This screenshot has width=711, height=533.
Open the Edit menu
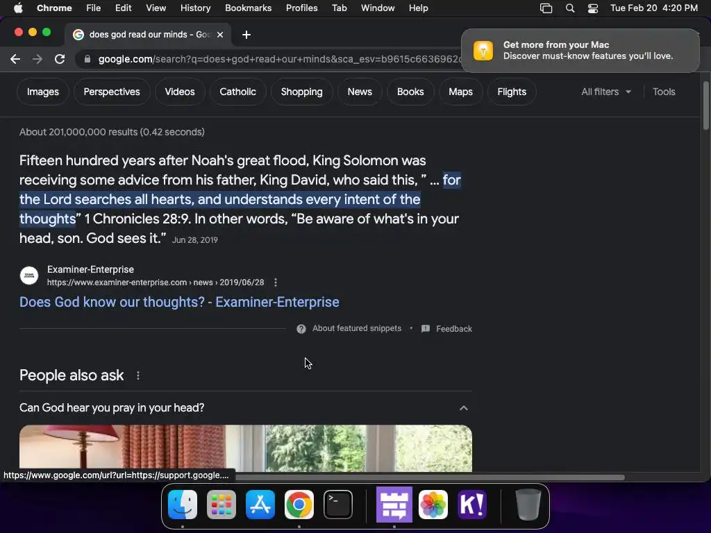click(123, 8)
